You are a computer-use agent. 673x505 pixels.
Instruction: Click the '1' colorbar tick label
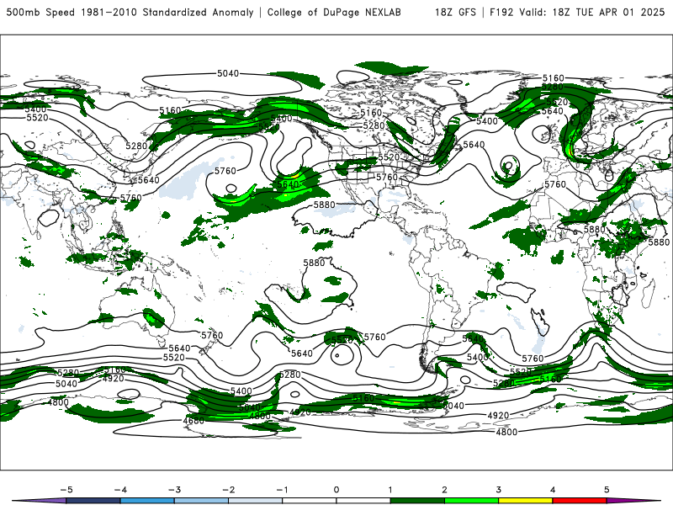pos(390,490)
